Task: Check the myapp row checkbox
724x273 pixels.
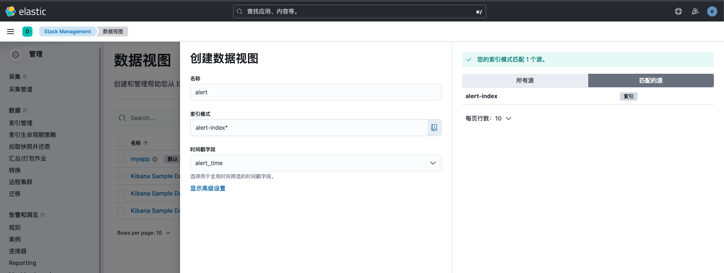Action: tap(121, 159)
